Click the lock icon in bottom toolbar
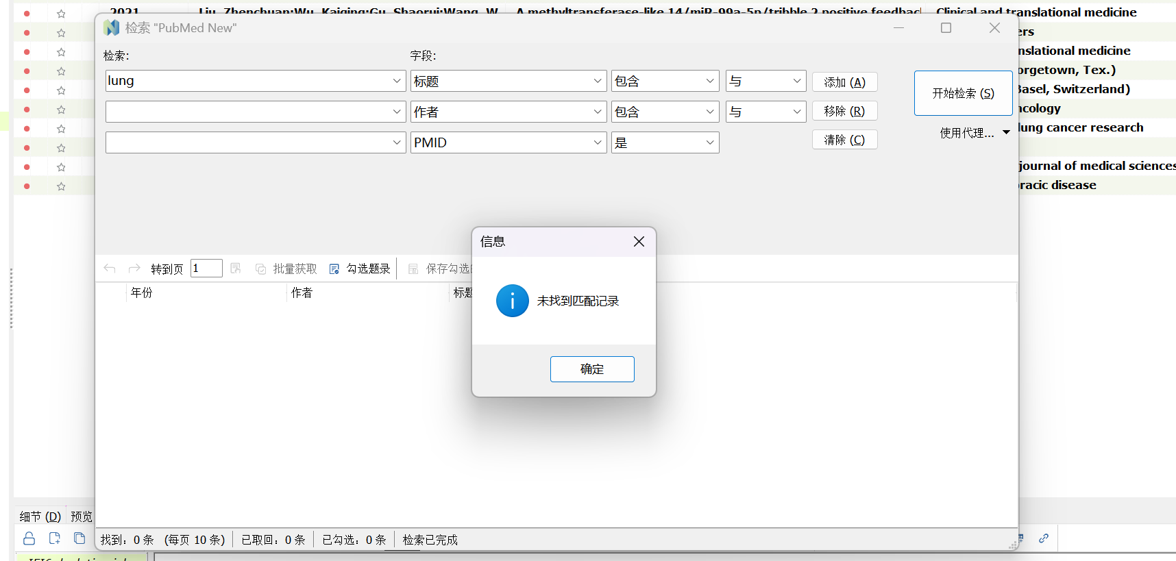The height and width of the screenshot is (561, 1176). pos(29,538)
